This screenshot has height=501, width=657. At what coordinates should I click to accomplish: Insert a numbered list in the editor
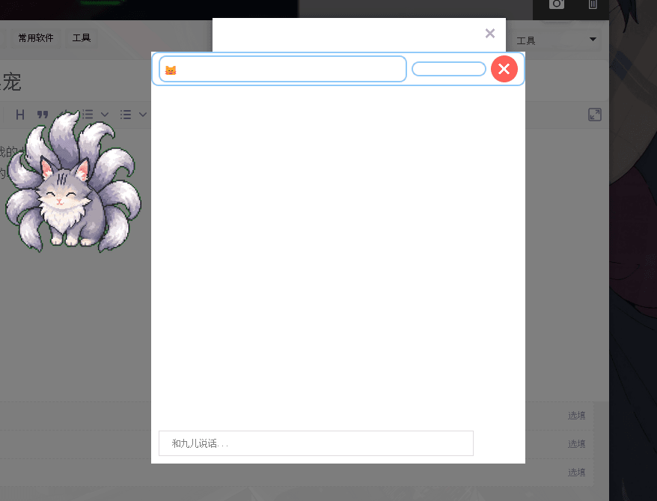88,115
